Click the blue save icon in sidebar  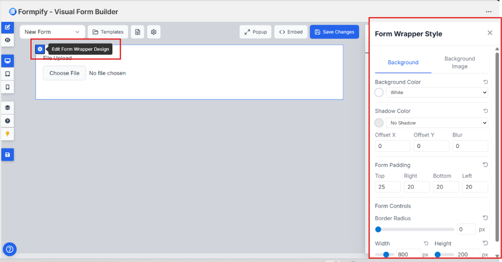[x=7, y=155]
